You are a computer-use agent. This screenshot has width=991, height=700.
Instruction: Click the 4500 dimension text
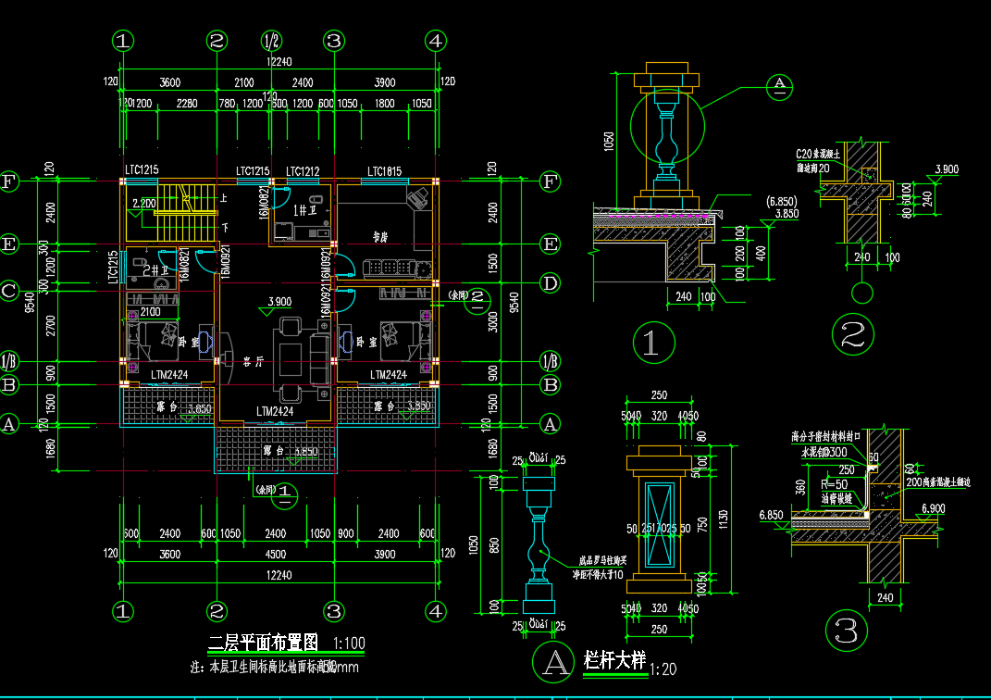tap(275, 554)
